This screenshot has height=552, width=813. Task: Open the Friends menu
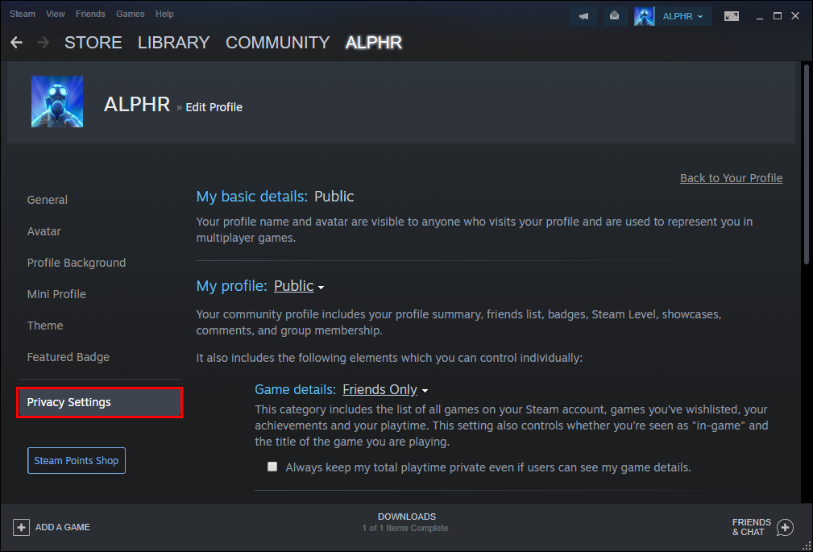(x=90, y=14)
